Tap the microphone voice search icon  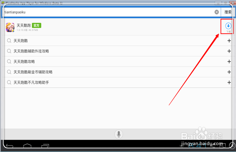coord(118,134)
